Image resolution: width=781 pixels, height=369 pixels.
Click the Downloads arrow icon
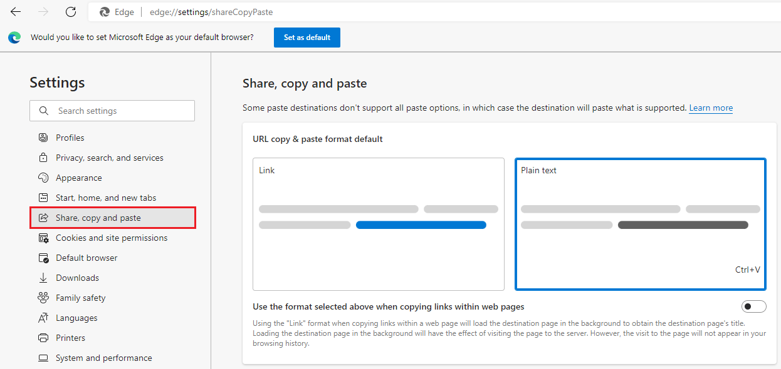[x=43, y=278]
